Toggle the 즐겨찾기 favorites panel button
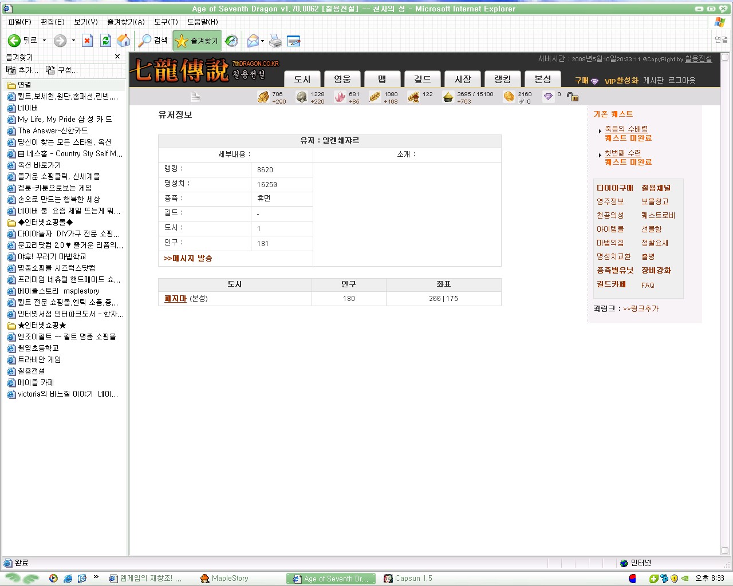 [x=198, y=41]
